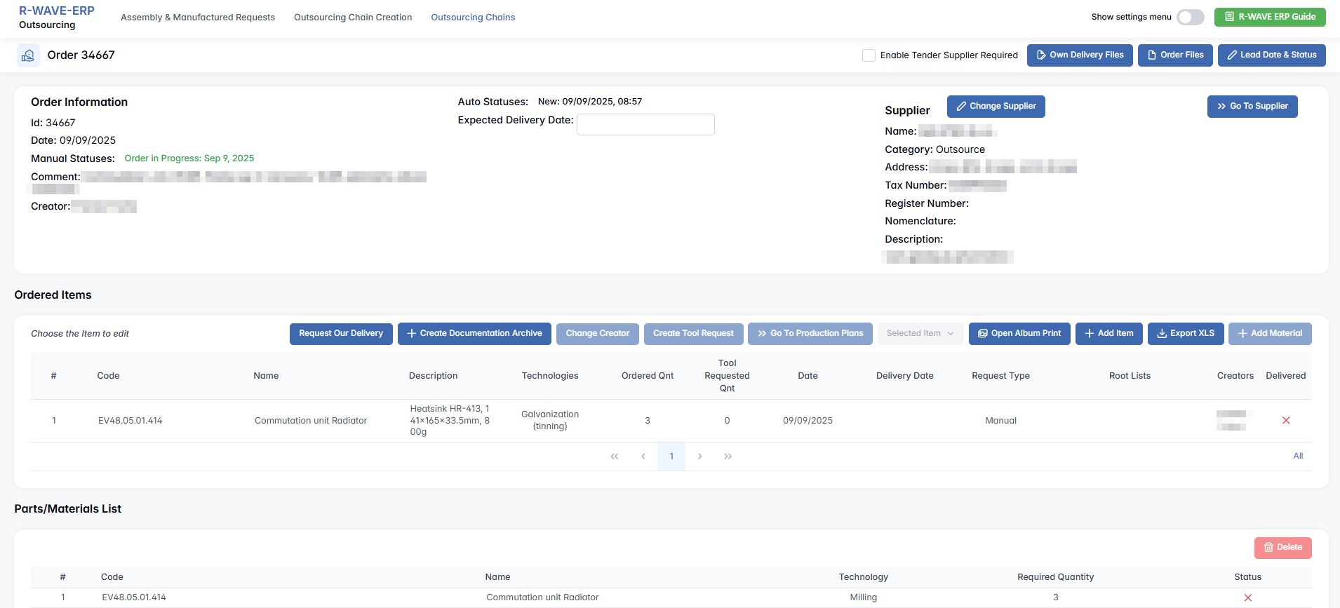
Task: Click Request Our Delivery button
Action: [340, 334]
